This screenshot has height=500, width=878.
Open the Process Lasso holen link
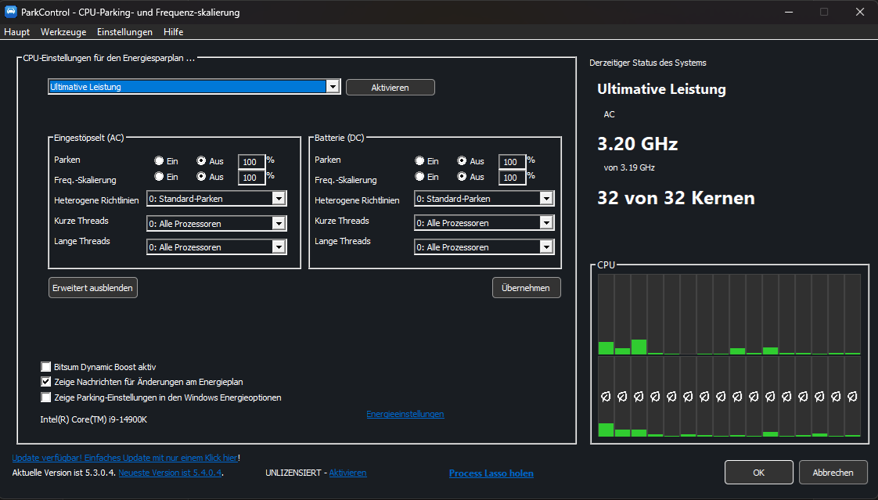click(491, 473)
